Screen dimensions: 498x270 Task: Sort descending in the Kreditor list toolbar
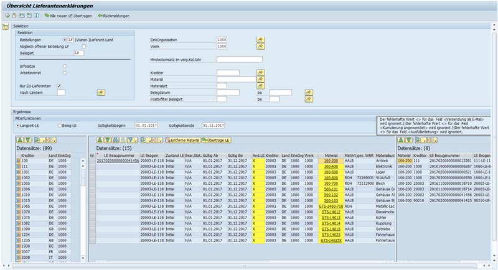tap(27, 140)
